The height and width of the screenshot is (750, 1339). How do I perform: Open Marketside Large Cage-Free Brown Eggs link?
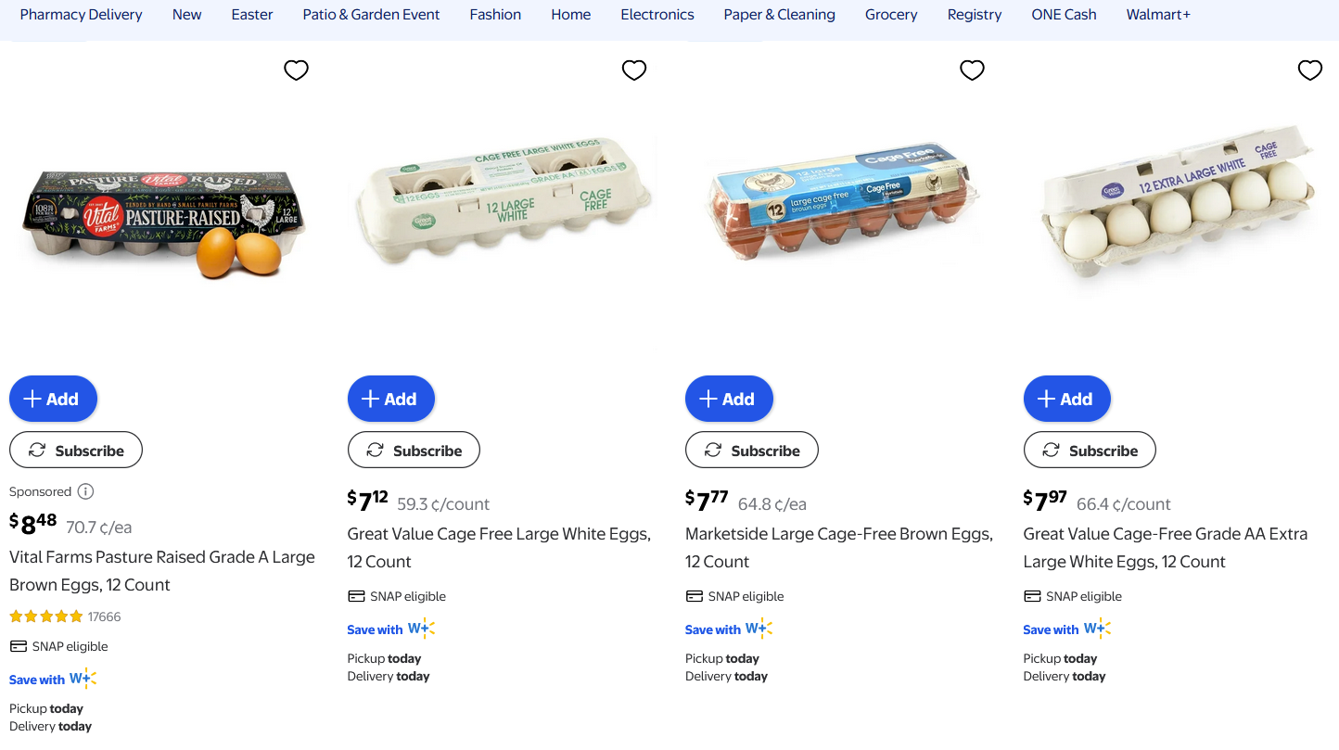click(x=838, y=547)
